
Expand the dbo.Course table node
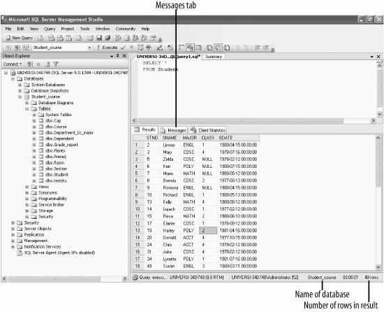(x=34, y=127)
